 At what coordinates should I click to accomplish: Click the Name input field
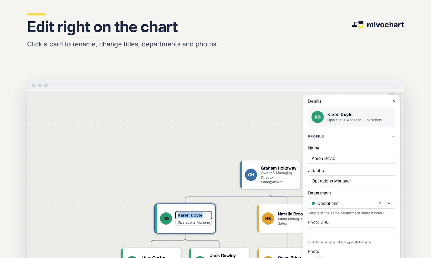(x=352, y=158)
